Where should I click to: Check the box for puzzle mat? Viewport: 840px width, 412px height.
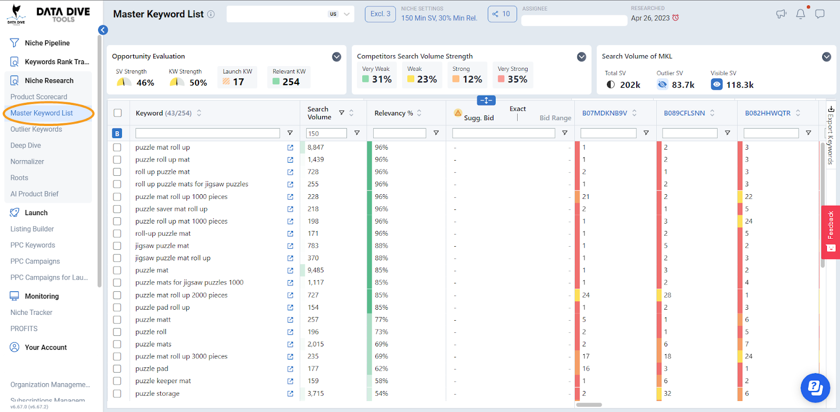[x=117, y=270]
